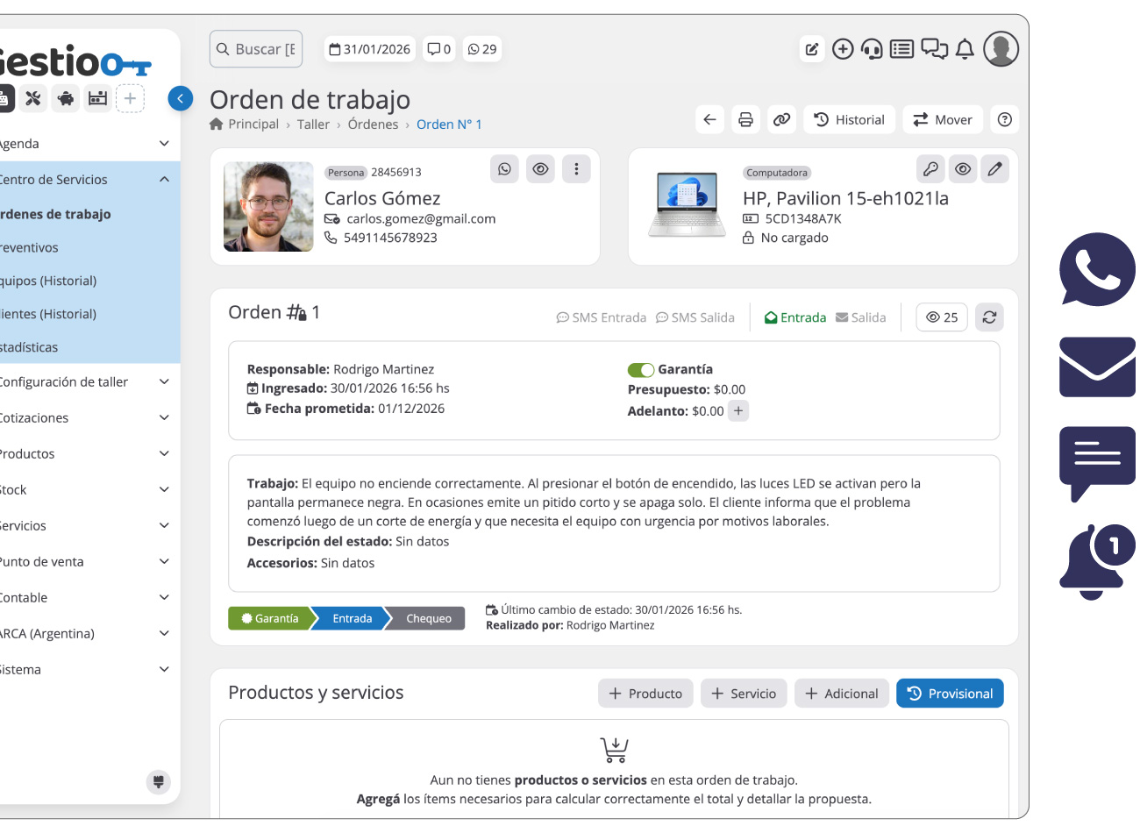Click the Adicional button
The width and height of the screenshot is (1140, 833).
[842, 693]
